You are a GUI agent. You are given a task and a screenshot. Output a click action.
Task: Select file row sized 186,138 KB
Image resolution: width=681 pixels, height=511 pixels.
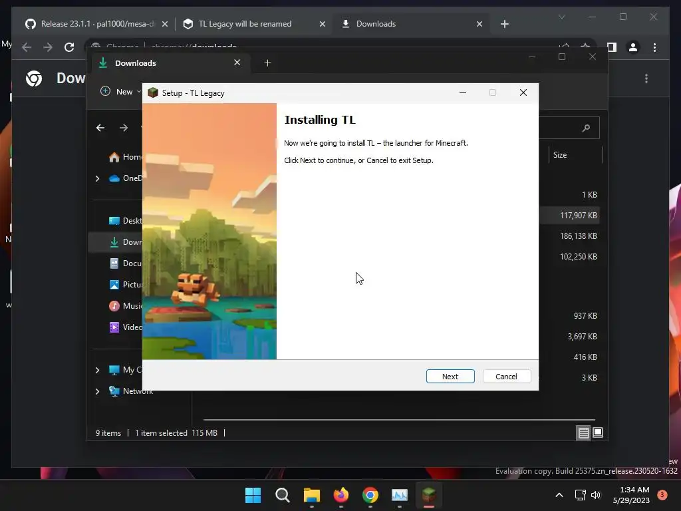(x=569, y=236)
